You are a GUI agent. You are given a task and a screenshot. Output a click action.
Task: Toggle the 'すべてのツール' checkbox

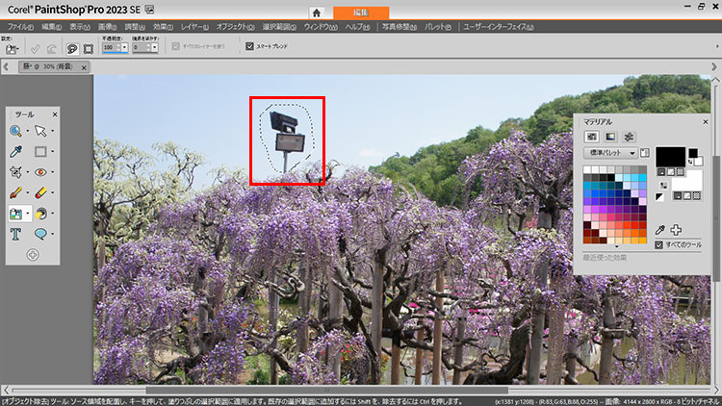click(x=658, y=244)
